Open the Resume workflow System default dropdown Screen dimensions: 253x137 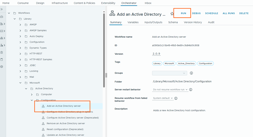tap(163, 98)
